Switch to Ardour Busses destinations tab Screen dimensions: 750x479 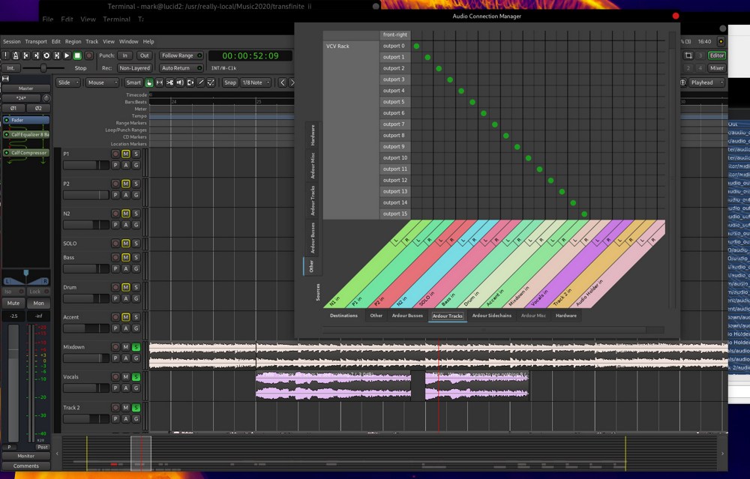click(x=407, y=316)
